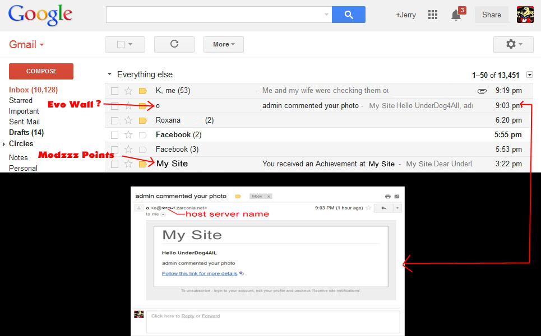Click the importance marker beside email subject
Image resolution: width=541 pixels, height=336 pixels.
(238, 197)
